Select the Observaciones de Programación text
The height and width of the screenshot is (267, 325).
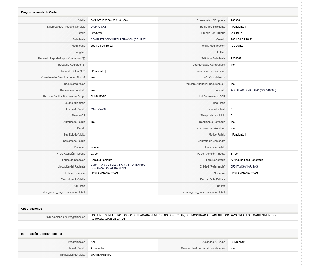pos(183,217)
